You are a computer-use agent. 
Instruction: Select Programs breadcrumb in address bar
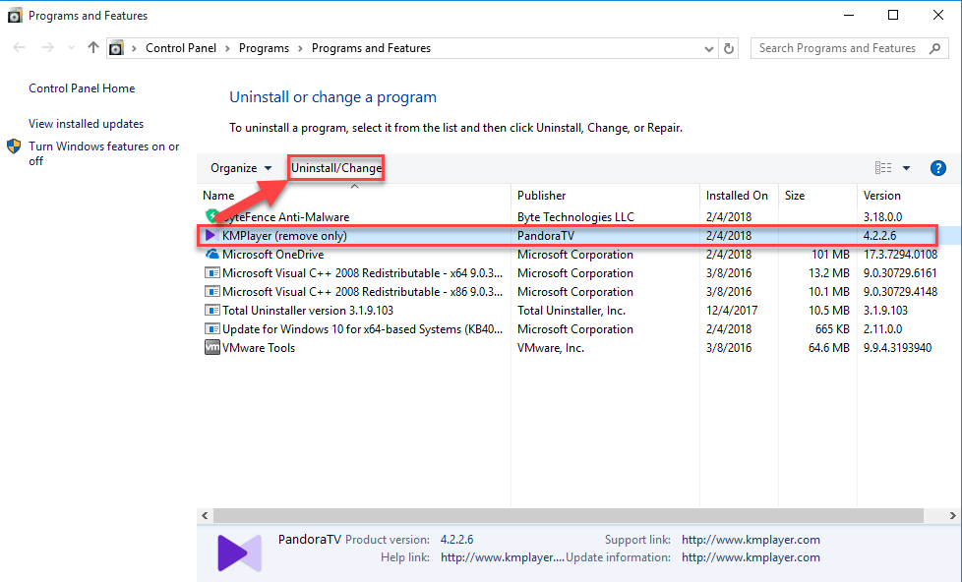[x=264, y=48]
